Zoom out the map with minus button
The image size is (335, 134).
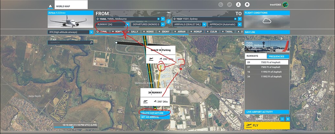[x=283, y=119]
